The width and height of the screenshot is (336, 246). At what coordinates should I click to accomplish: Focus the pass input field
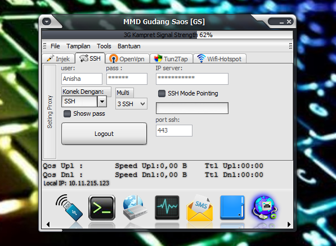pos(127,79)
